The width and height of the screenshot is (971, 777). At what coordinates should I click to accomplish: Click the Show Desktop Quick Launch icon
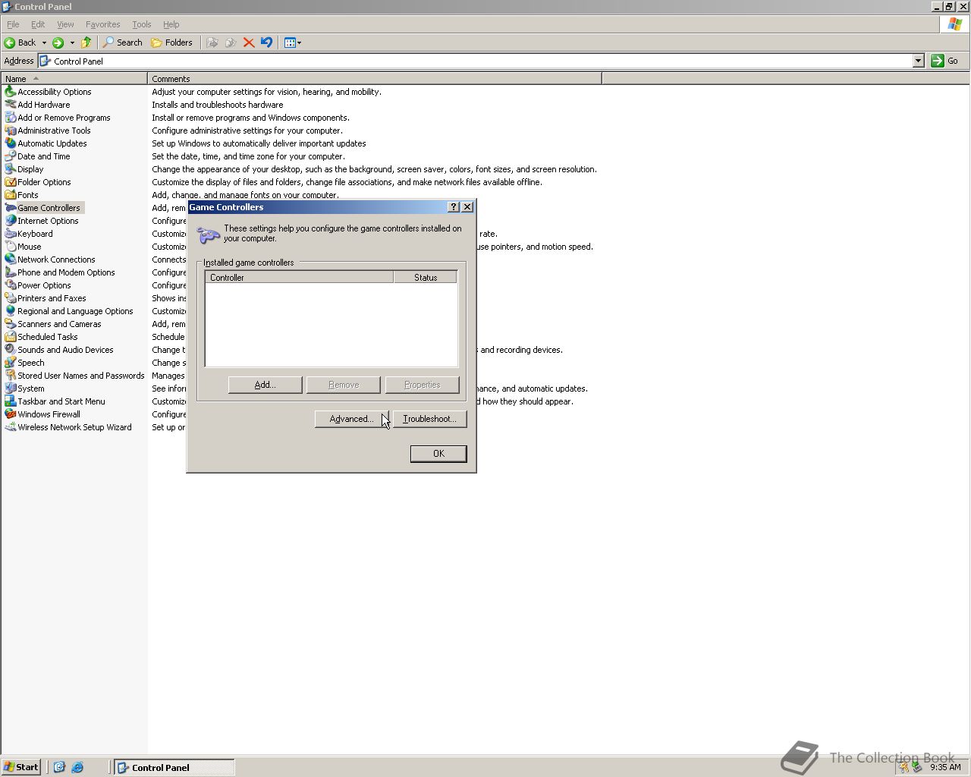tap(59, 767)
